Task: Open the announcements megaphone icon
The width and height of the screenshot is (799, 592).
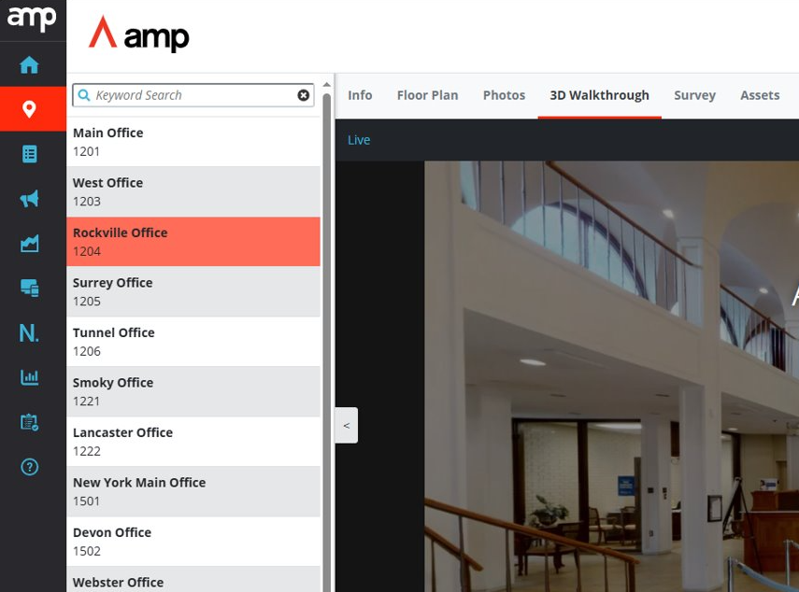Action: (x=31, y=199)
